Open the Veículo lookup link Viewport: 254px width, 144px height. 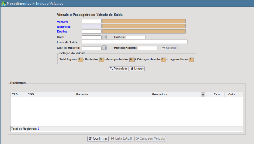(x=63, y=22)
